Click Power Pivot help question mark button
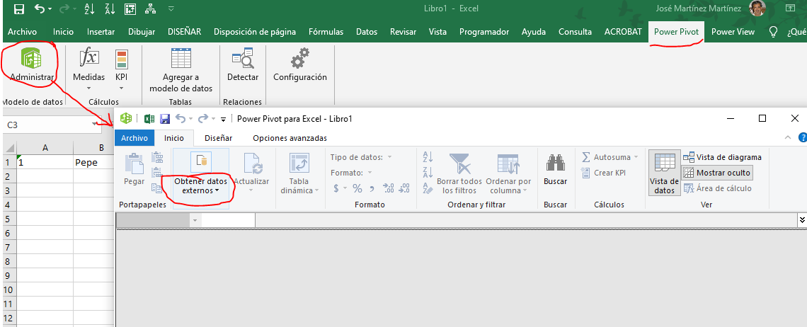This screenshot has height=327, width=807. click(x=802, y=137)
